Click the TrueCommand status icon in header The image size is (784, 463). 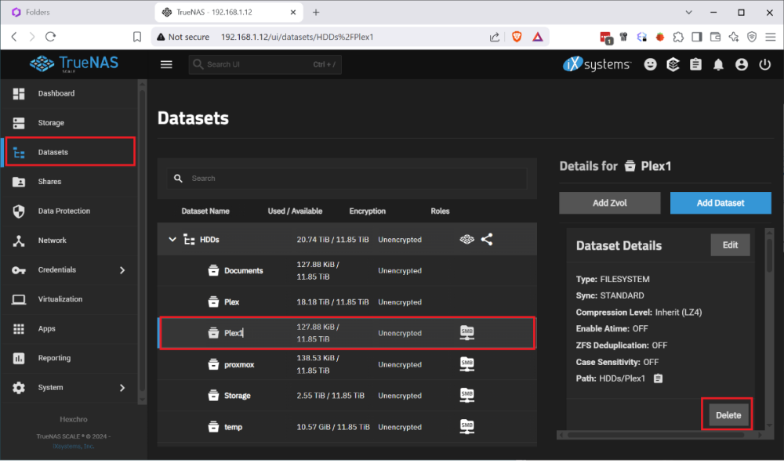pyautogui.click(x=673, y=65)
